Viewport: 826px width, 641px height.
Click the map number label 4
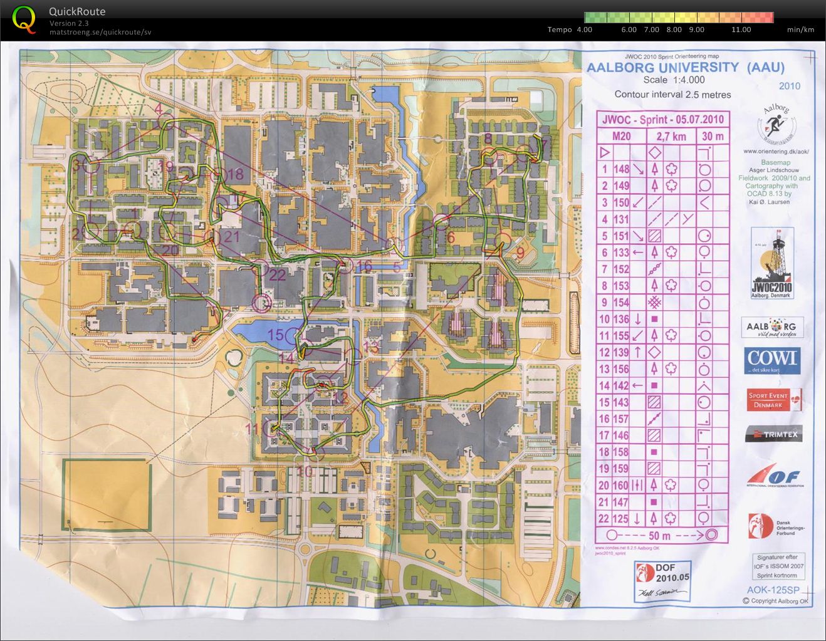[159, 110]
